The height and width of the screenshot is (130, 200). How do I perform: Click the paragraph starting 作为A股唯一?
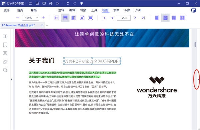[x=72, y=84]
